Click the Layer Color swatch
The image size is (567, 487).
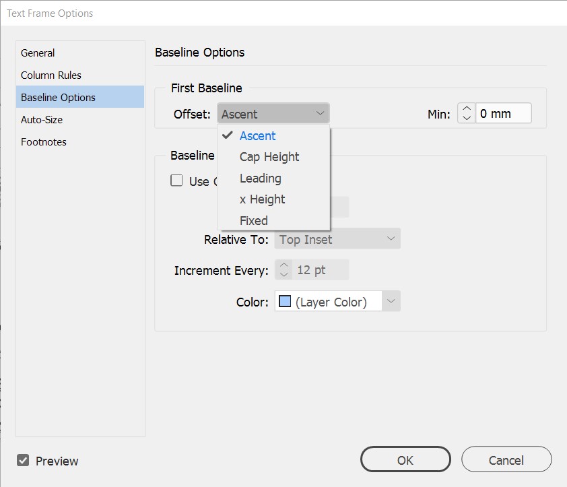point(285,302)
